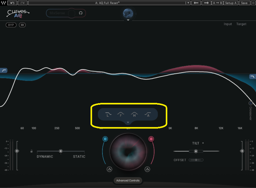Click the undo arrow in top bar
This screenshot has height=188, width=256.
coord(12,3)
